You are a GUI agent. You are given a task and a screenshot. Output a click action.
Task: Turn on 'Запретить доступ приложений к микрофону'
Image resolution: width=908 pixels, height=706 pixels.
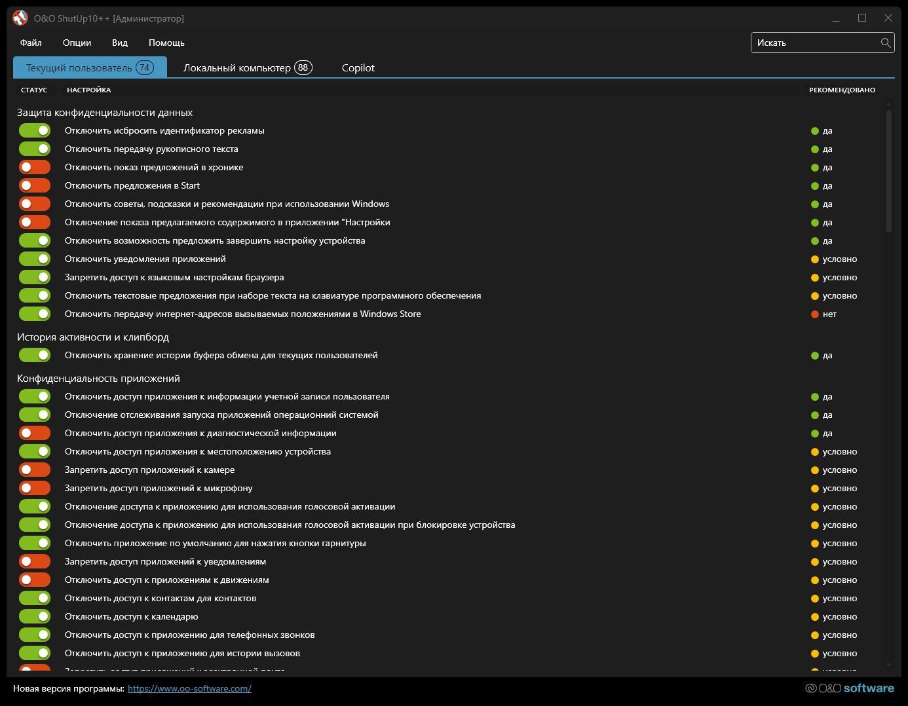coord(35,489)
